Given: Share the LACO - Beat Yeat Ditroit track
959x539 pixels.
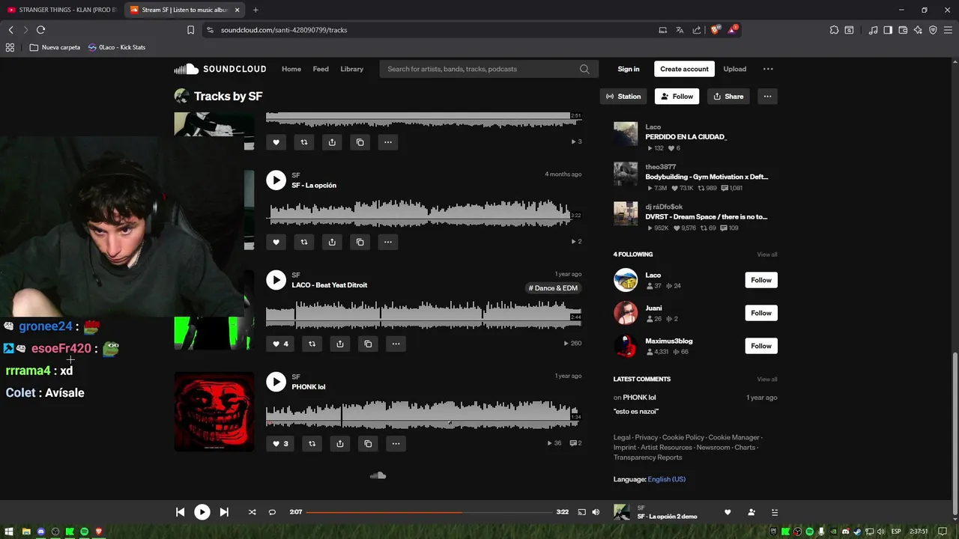Looking at the screenshot, I should [x=340, y=344].
